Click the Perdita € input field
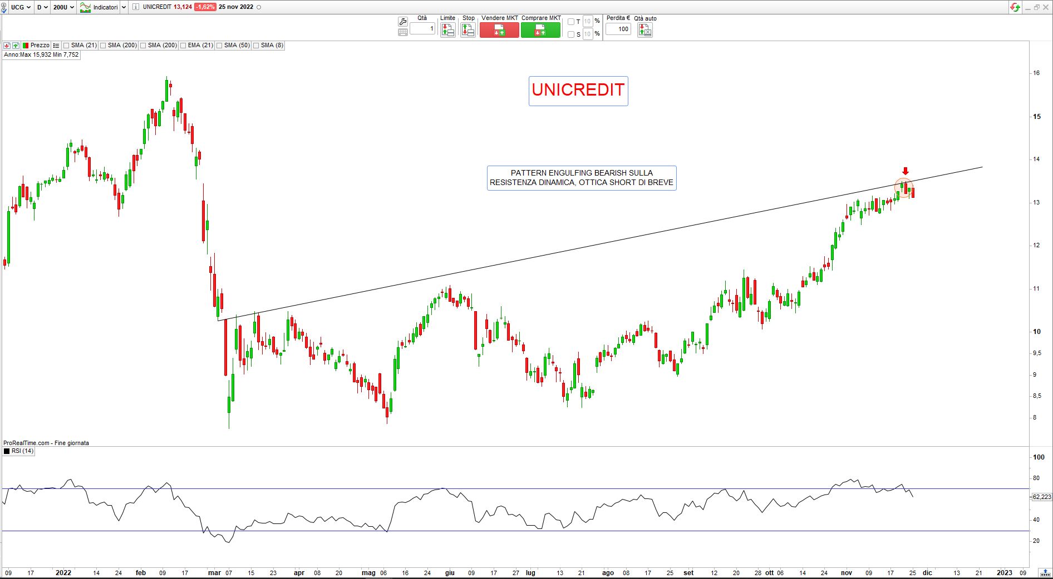 (x=618, y=29)
